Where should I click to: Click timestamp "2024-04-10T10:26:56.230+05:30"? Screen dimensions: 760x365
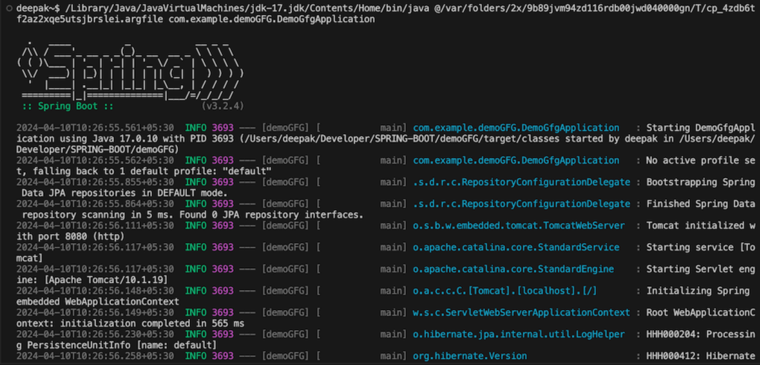(x=95, y=334)
